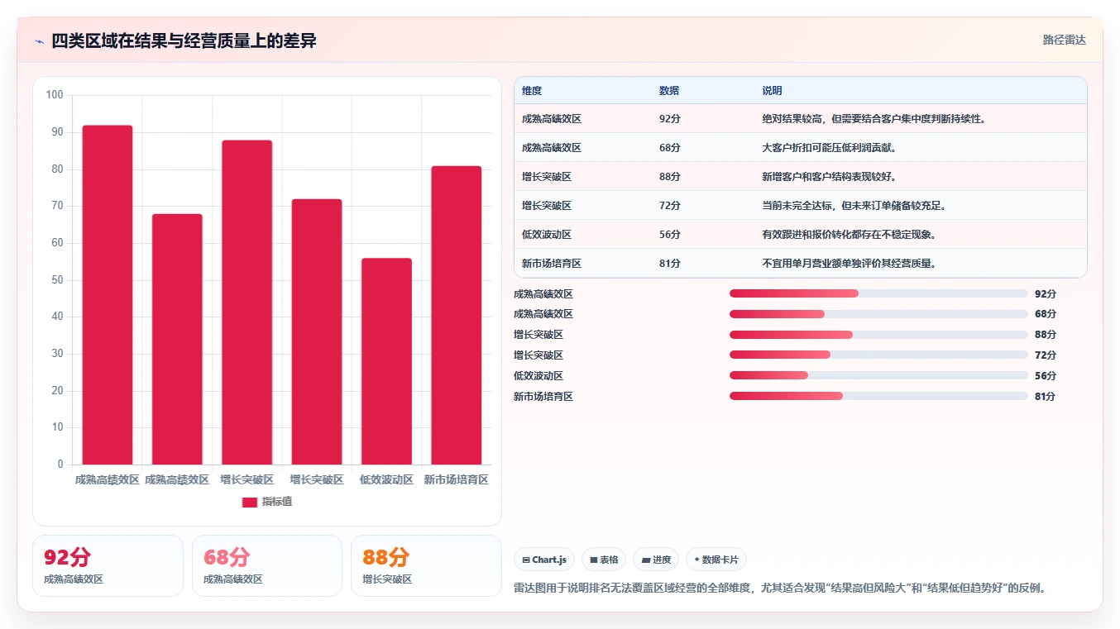Click the 新市场培育区 bar in the chart
The height and width of the screenshot is (629, 1120).
457,315
